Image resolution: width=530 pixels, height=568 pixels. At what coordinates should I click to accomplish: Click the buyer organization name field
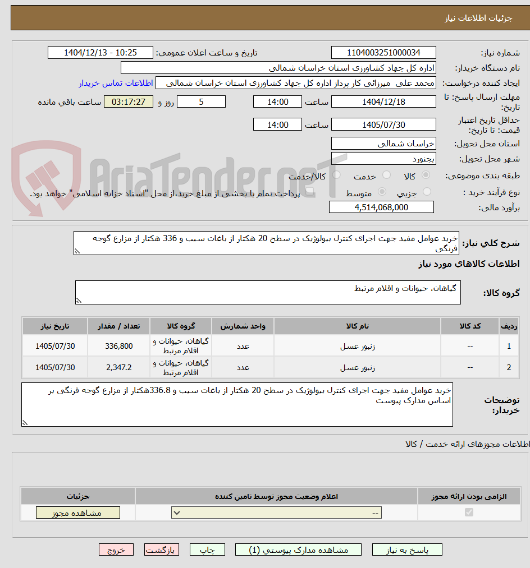(x=278, y=68)
